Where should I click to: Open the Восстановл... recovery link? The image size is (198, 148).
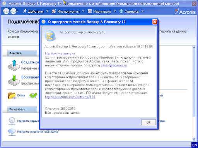click(30, 77)
